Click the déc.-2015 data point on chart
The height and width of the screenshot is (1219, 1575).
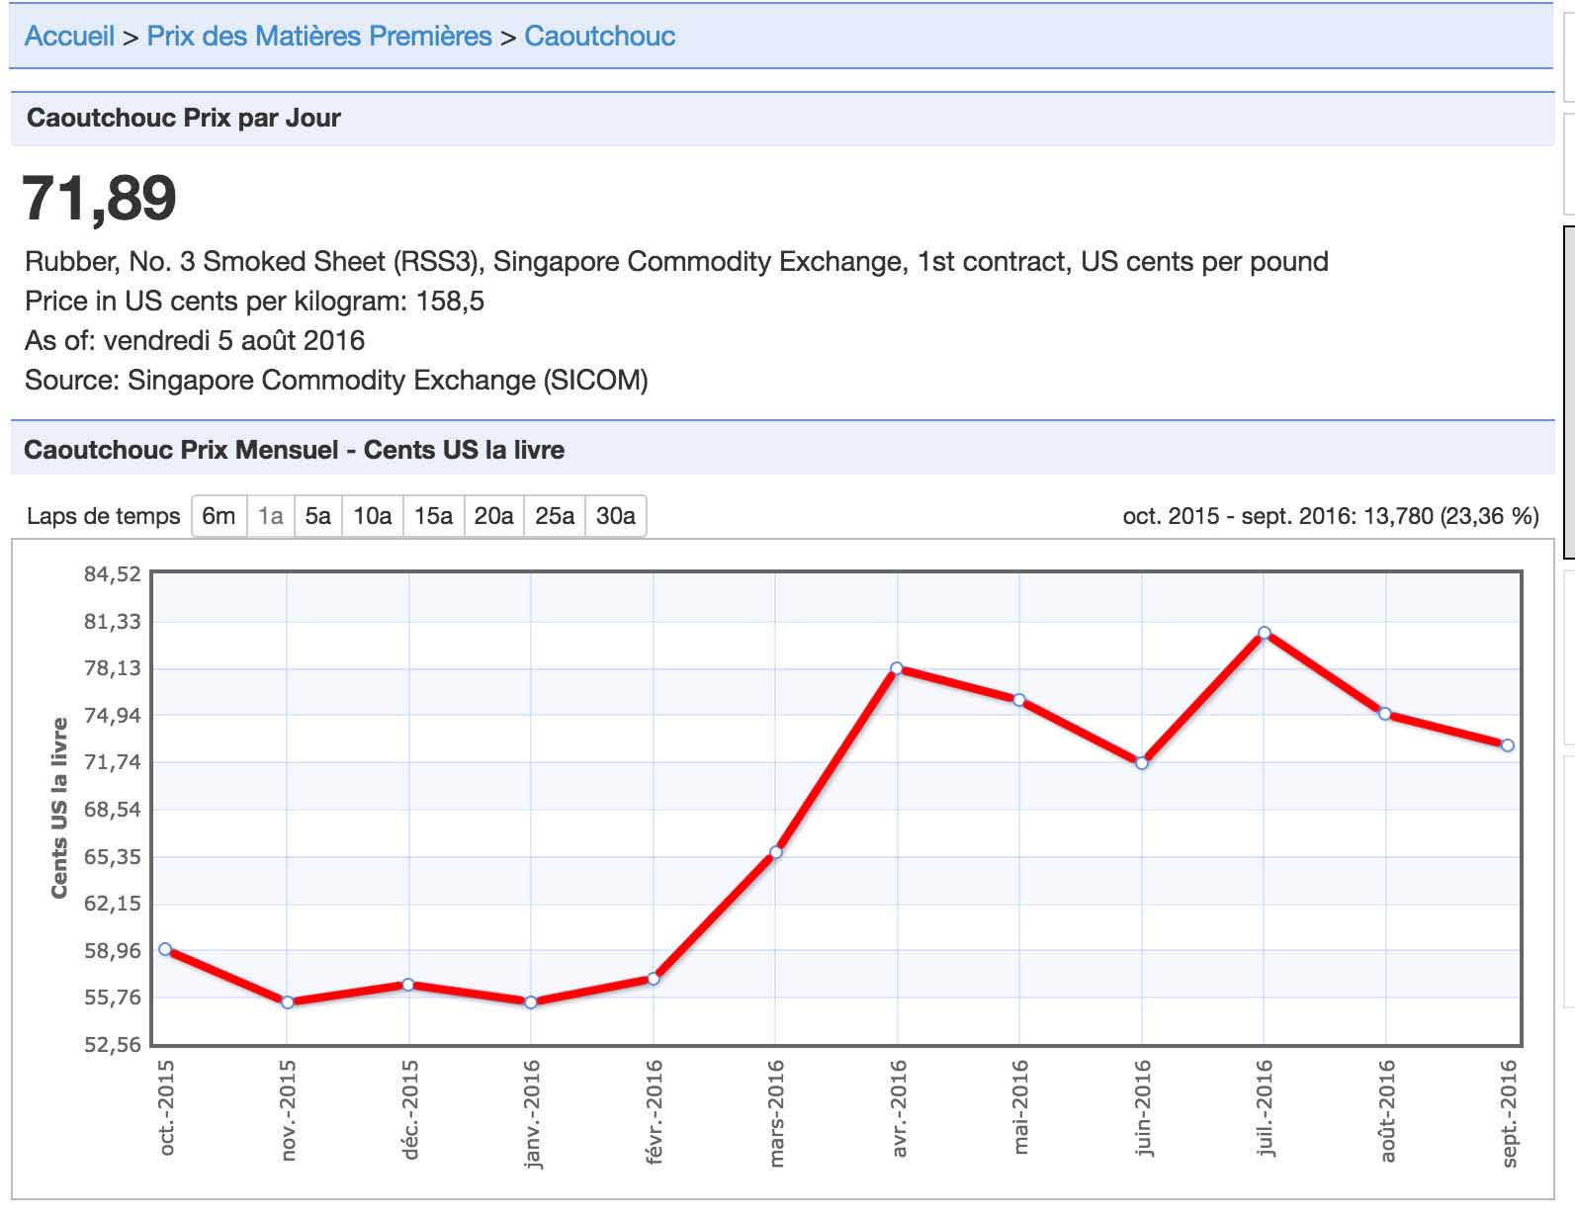(408, 985)
